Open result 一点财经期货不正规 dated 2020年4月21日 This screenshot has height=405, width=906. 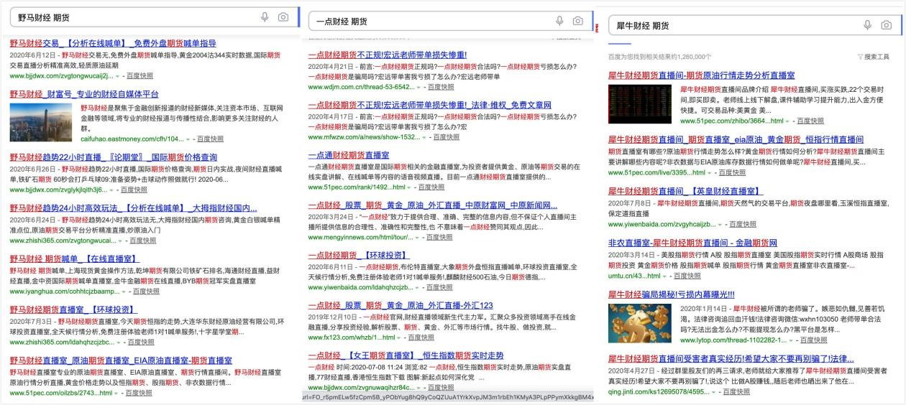tap(388, 55)
